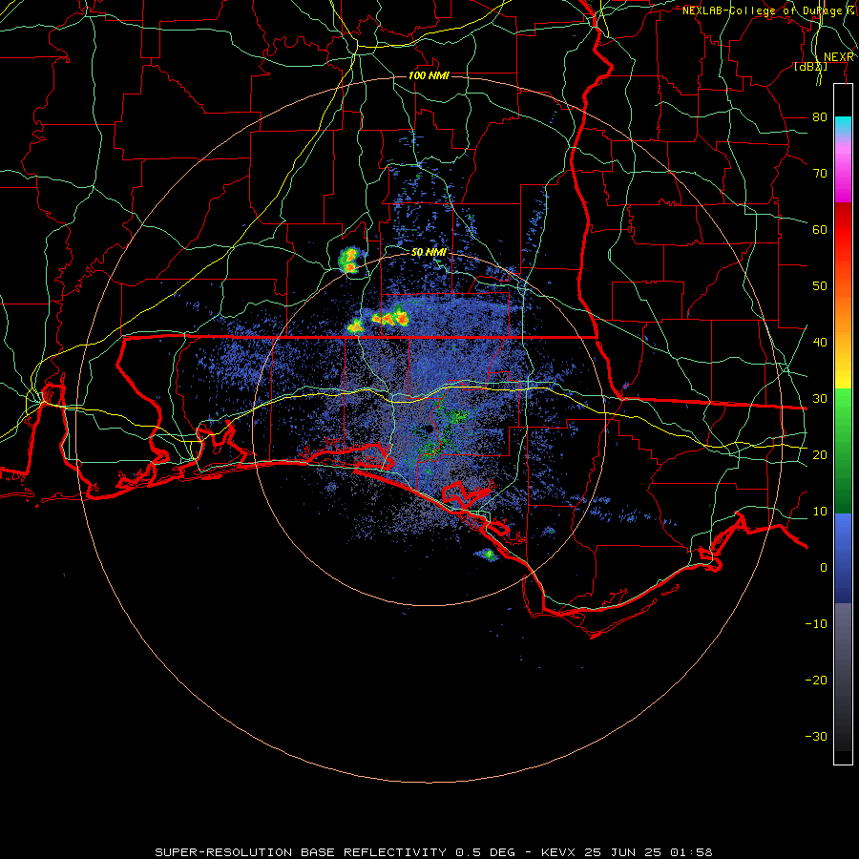859x859 pixels.
Task: Select the 60 value on dBZ scale
Action: (x=820, y=229)
